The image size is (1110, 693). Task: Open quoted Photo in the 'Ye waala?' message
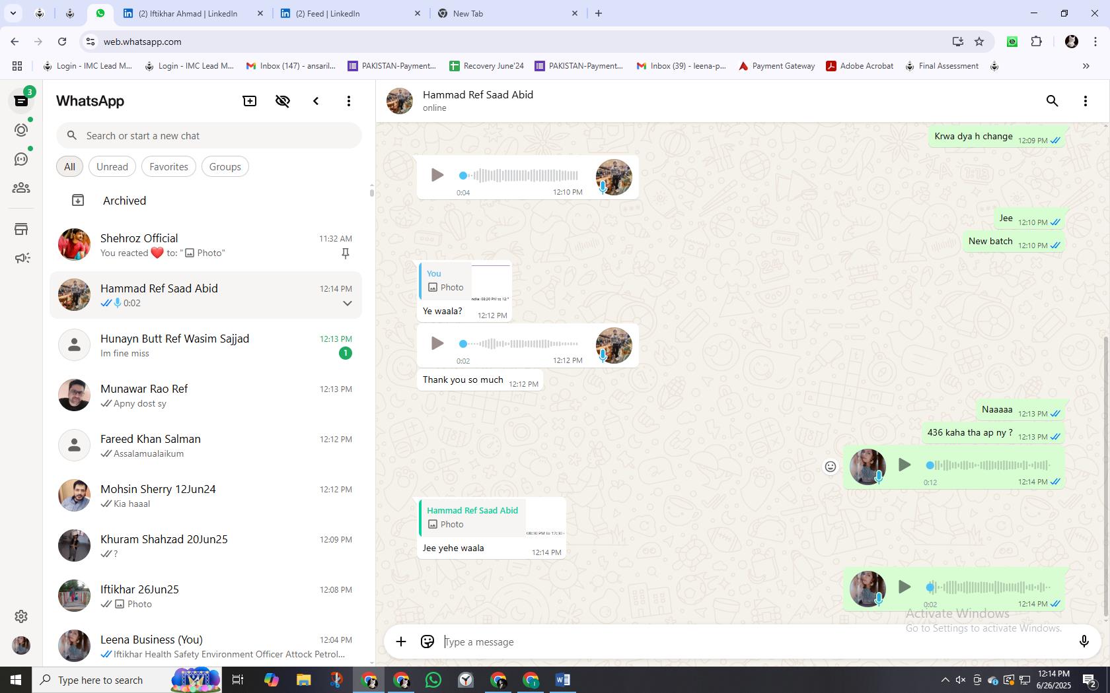[x=465, y=281]
